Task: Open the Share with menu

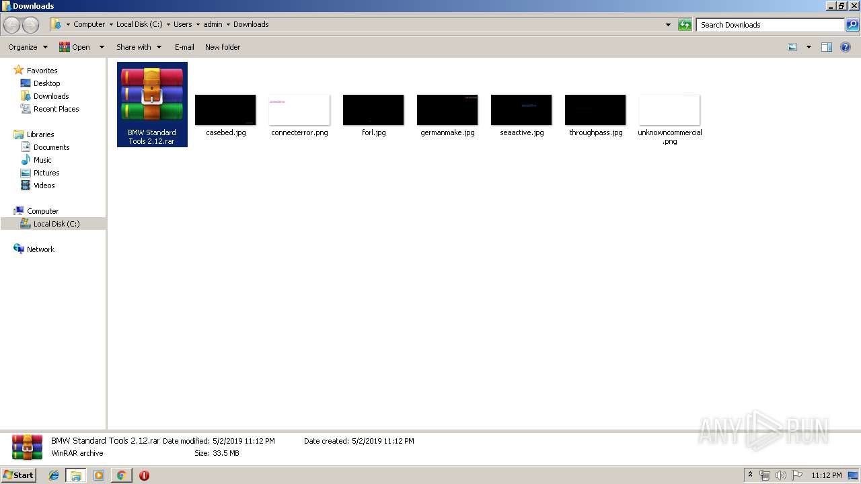Action: (139, 47)
